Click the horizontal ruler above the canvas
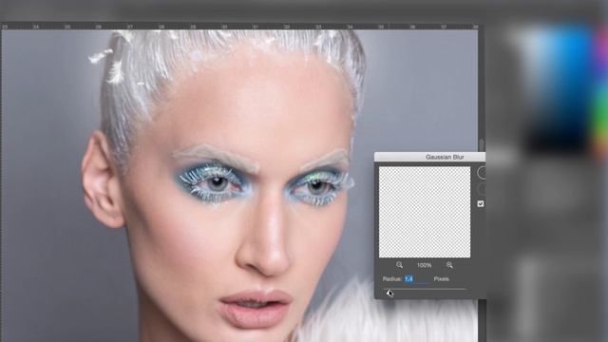The image size is (608, 342). [x=239, y=27]
